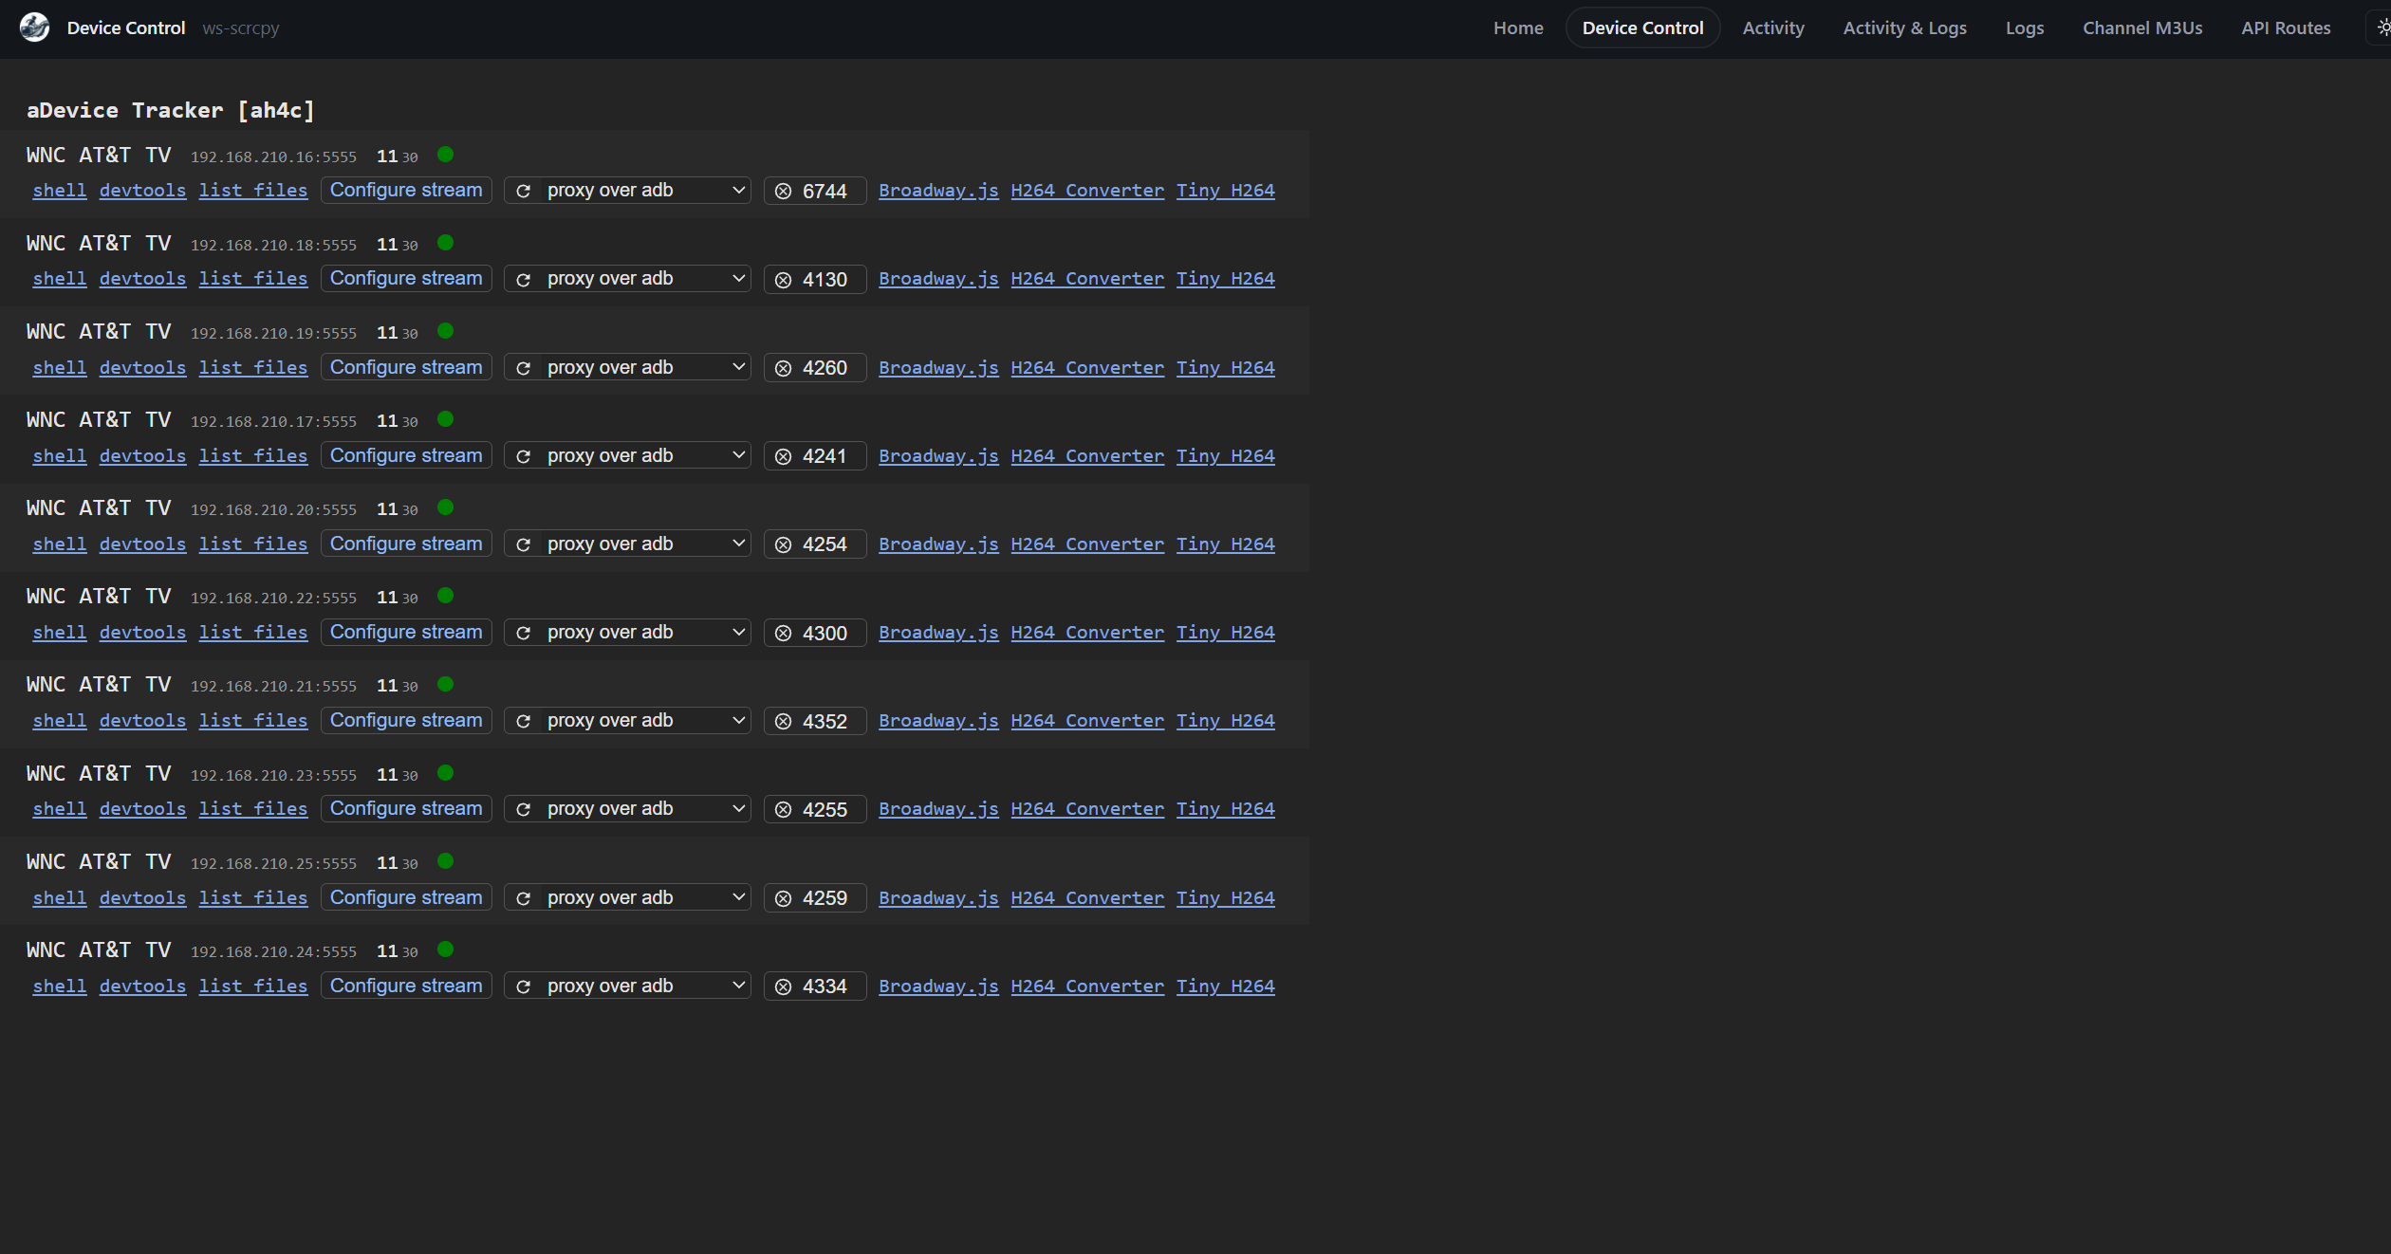
Task: Click Configure stream for device 192.168.210.16
Action: coord(406,190)
